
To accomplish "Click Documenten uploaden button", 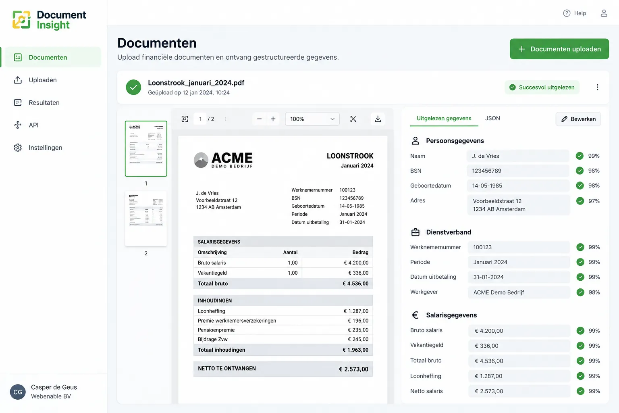I will [x=559, y=49].
